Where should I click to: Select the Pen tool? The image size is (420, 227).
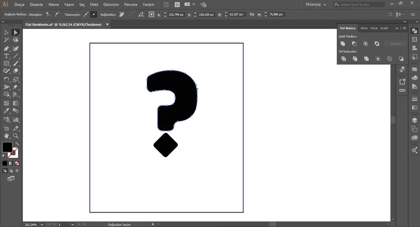click(7, 48)
